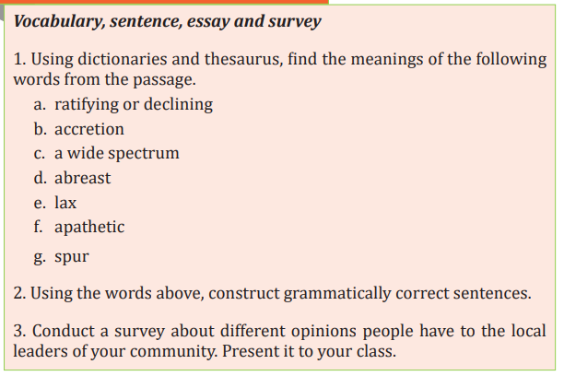564x376 pixels.
Task: Click question 2 about constructing sentences
Action: click(x=272, y=294)
